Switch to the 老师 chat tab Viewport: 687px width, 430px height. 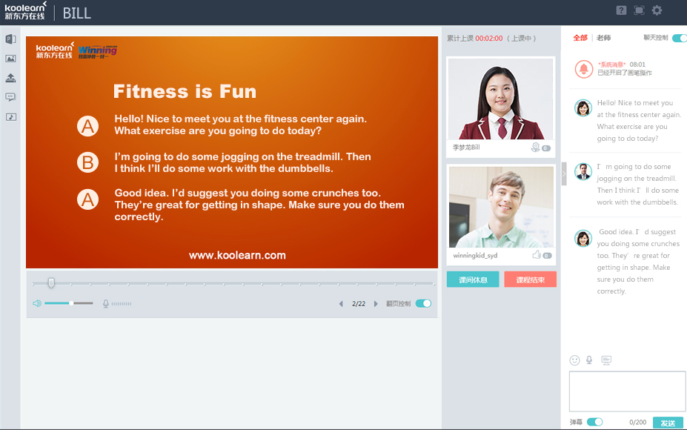point(604,38)
